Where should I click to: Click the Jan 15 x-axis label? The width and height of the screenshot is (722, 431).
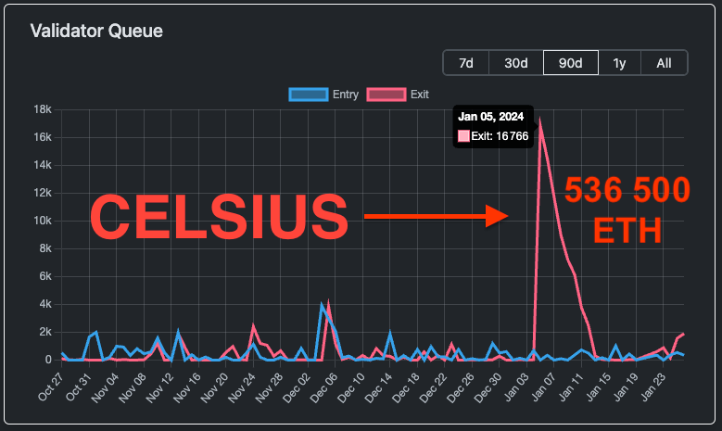[598, 387]
